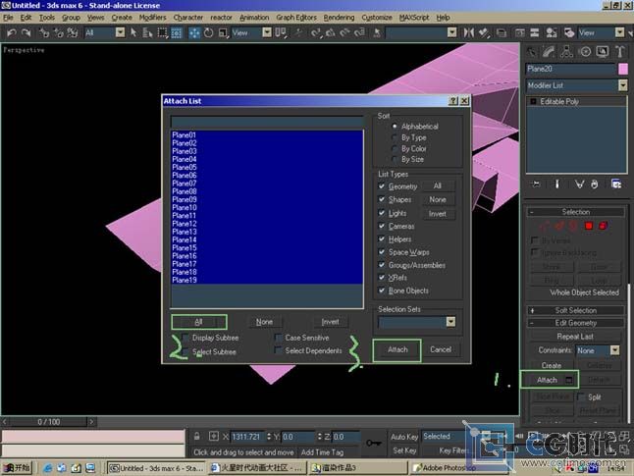The image size is (634, 476).
Task: Open Constraints None dropdown
Action: click(x=614, y=350)
